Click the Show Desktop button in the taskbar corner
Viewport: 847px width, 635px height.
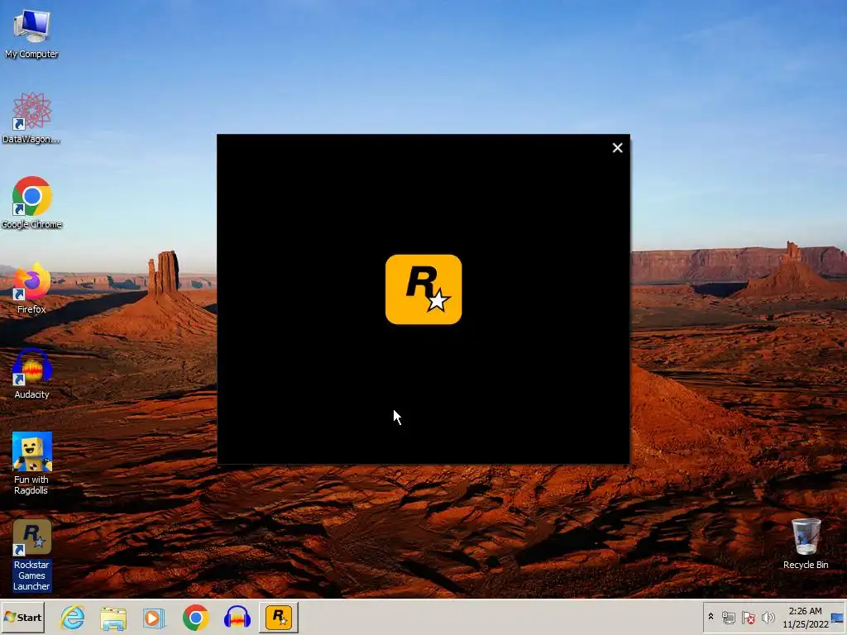tap(839, 617)
